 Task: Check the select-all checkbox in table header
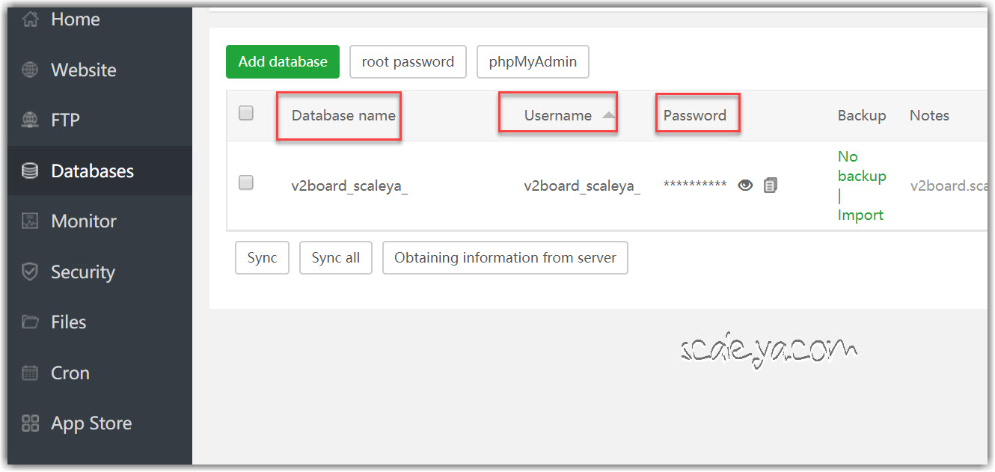pyautogui.click(x=246, y=113)
